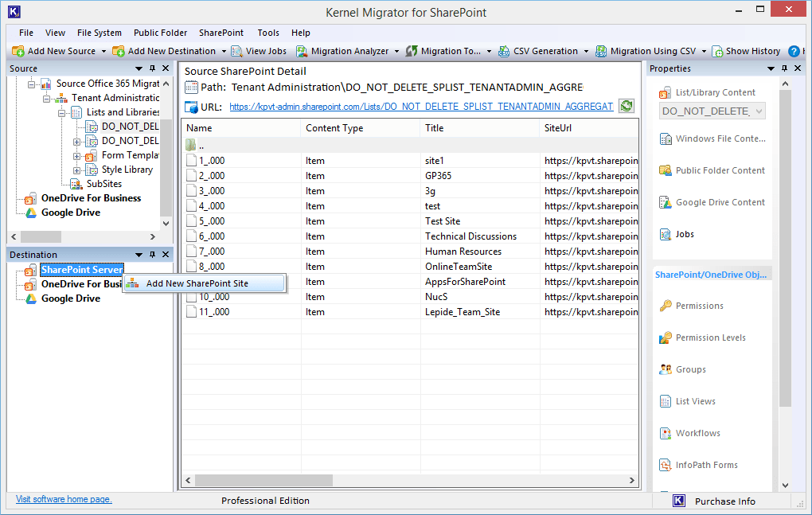812x515 pixels.
Task: Click the Add New Source toolbar icon
Action: click(18, 51)
